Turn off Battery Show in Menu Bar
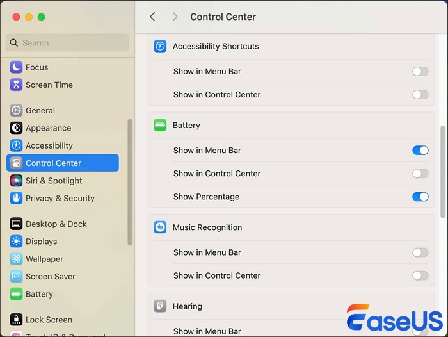 [420, 150]
